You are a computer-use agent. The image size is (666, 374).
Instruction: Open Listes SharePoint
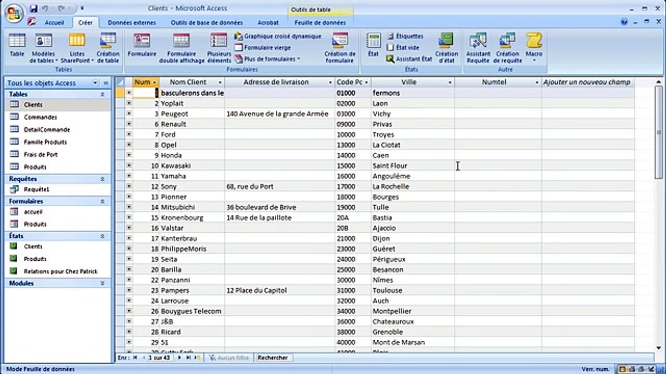click(77, 48)
